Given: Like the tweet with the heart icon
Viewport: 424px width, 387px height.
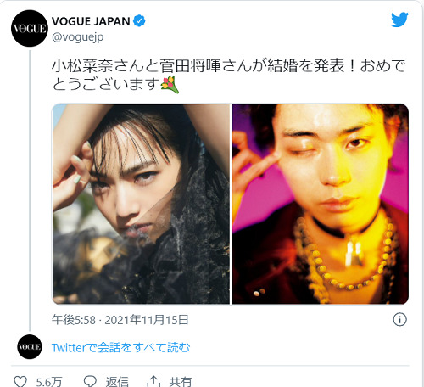Looking at the screenshot, I should tap(20, 381).
